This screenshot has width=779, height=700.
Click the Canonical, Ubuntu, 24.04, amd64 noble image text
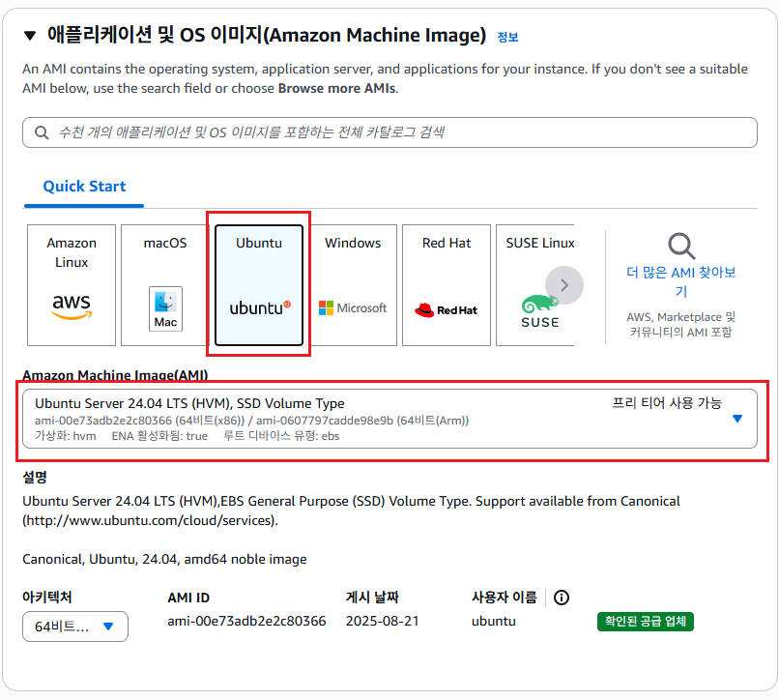pyautogui.click(x=164, y=559)
